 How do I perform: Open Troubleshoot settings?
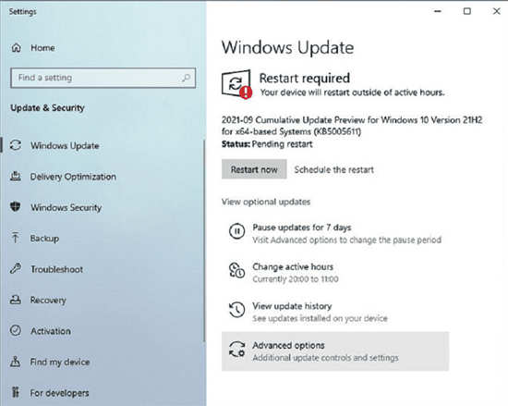(x=56, y=269)
